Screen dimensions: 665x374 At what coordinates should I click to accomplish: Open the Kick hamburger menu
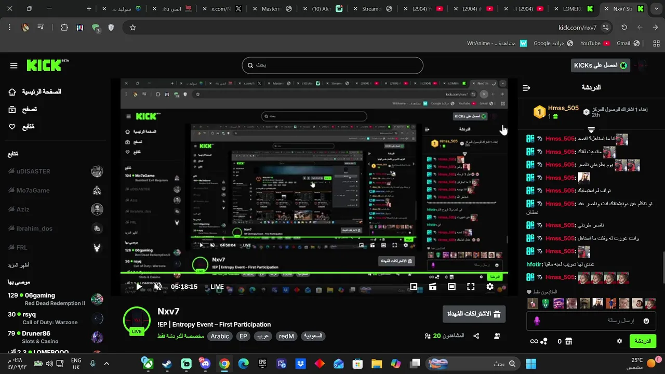coord(14,65)
